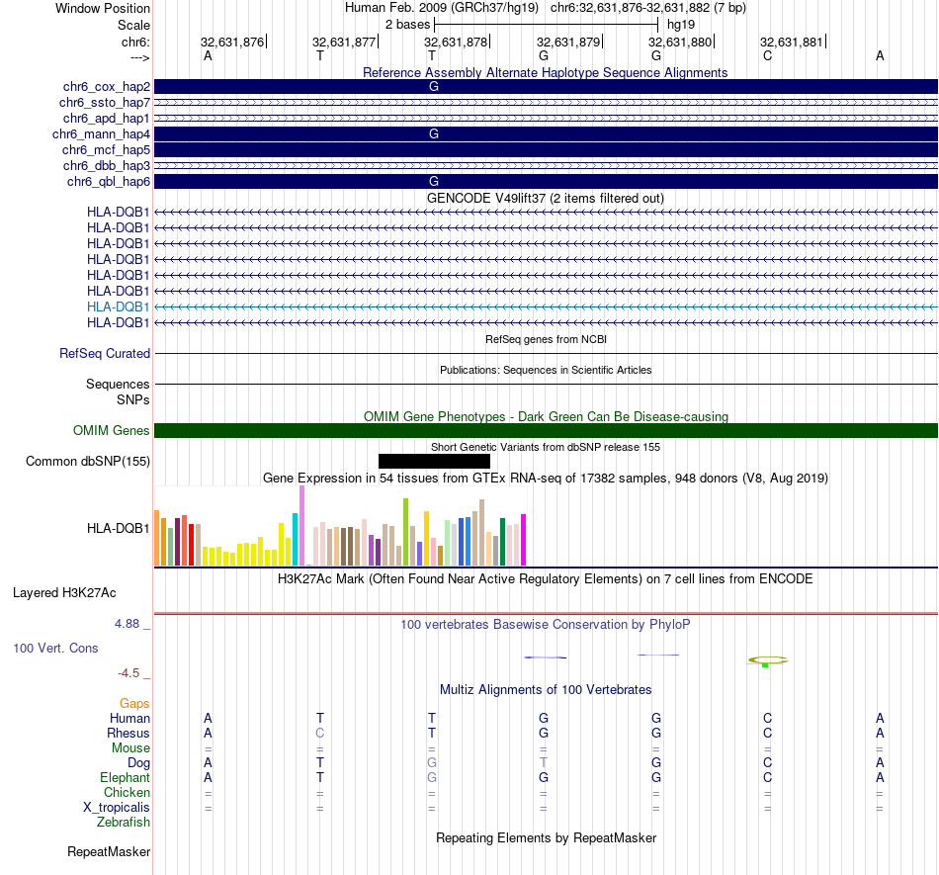The height and width of the screenshot is (875, 939).
Task: Open the chr6_ssto_hap7 haplotype label
Action: 105,103
